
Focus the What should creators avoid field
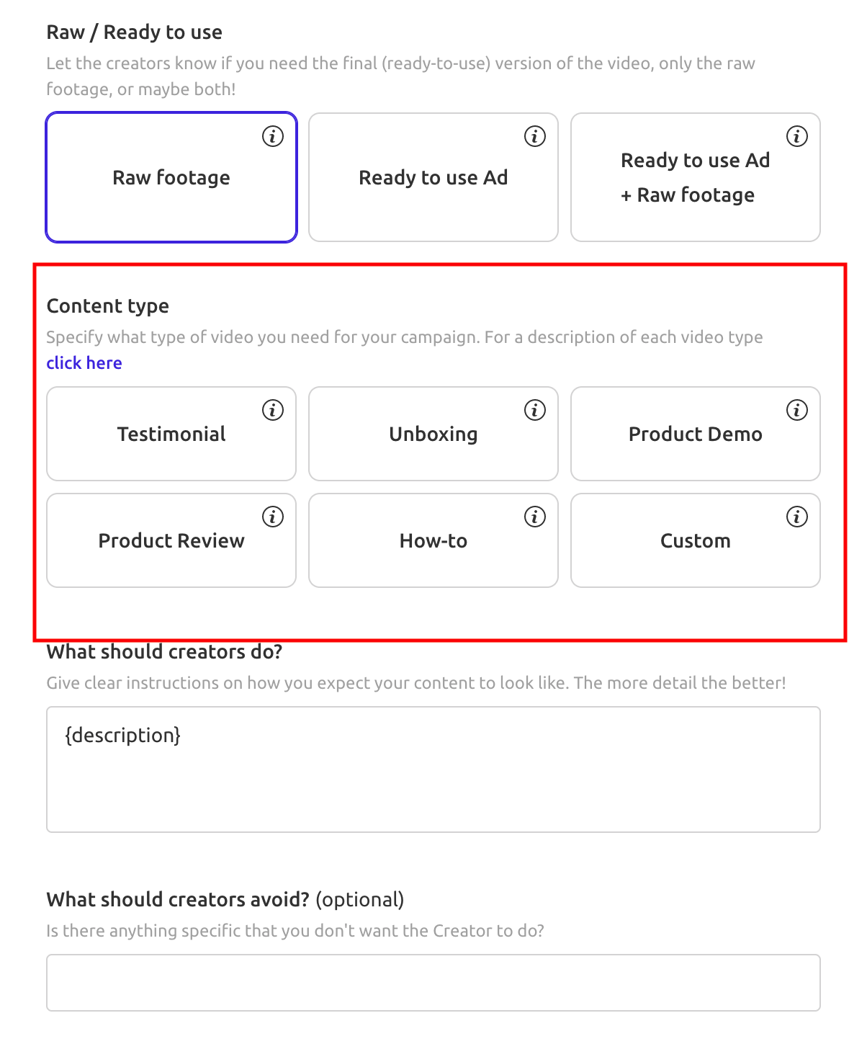433,983
